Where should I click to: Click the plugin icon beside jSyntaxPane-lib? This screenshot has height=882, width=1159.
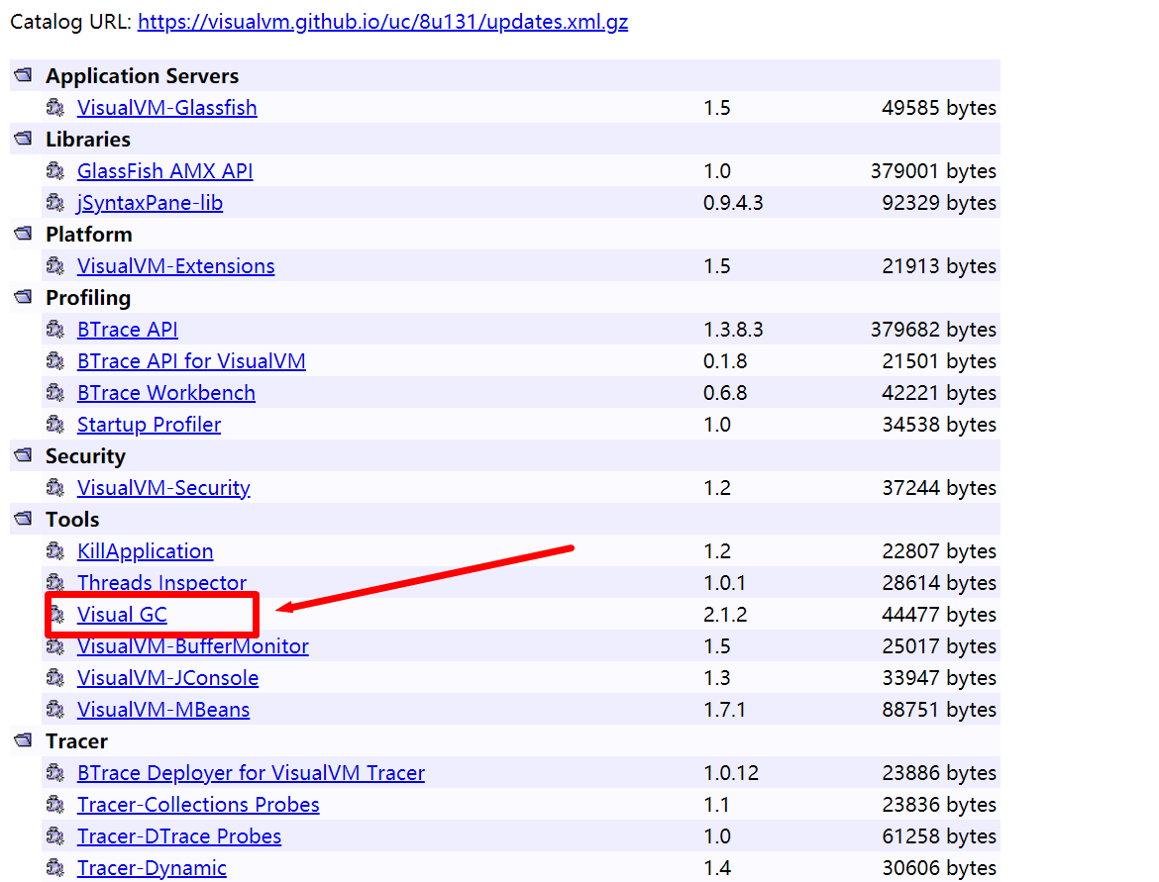point(55,202)
